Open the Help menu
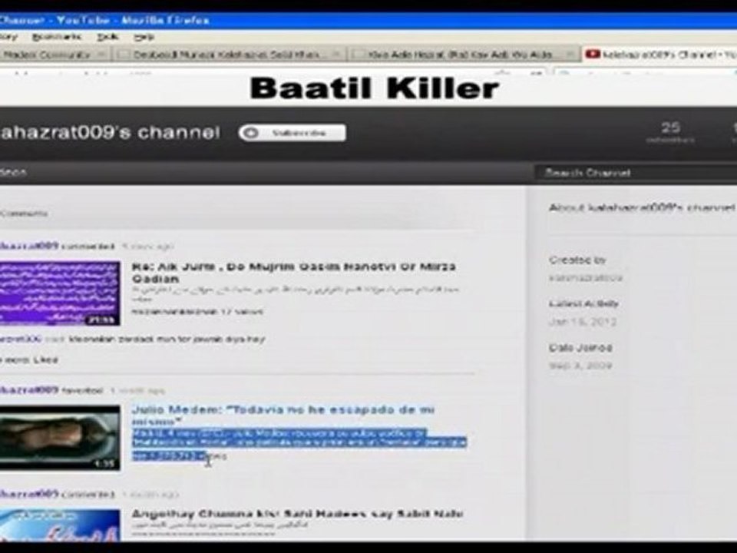This screenshot has height=553, width=737. coord(144,37)
